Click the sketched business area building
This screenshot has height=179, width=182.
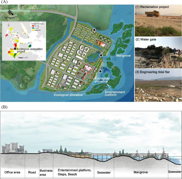47,151
